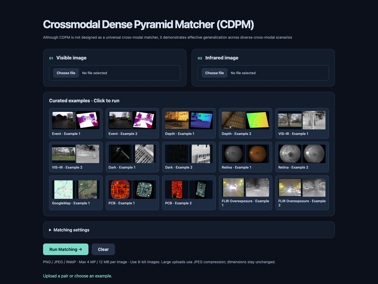Select the PCB · Example 2 card
The height and width of the screenshot is (284, 378).
(189, 193)
